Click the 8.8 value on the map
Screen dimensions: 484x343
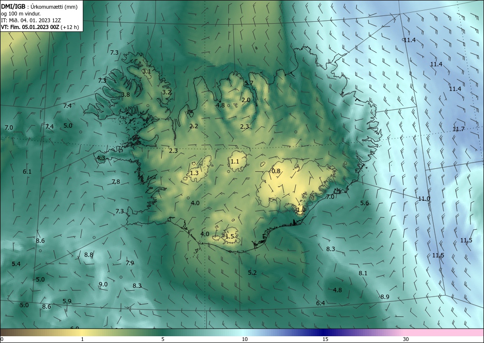(x=89, y=255)
